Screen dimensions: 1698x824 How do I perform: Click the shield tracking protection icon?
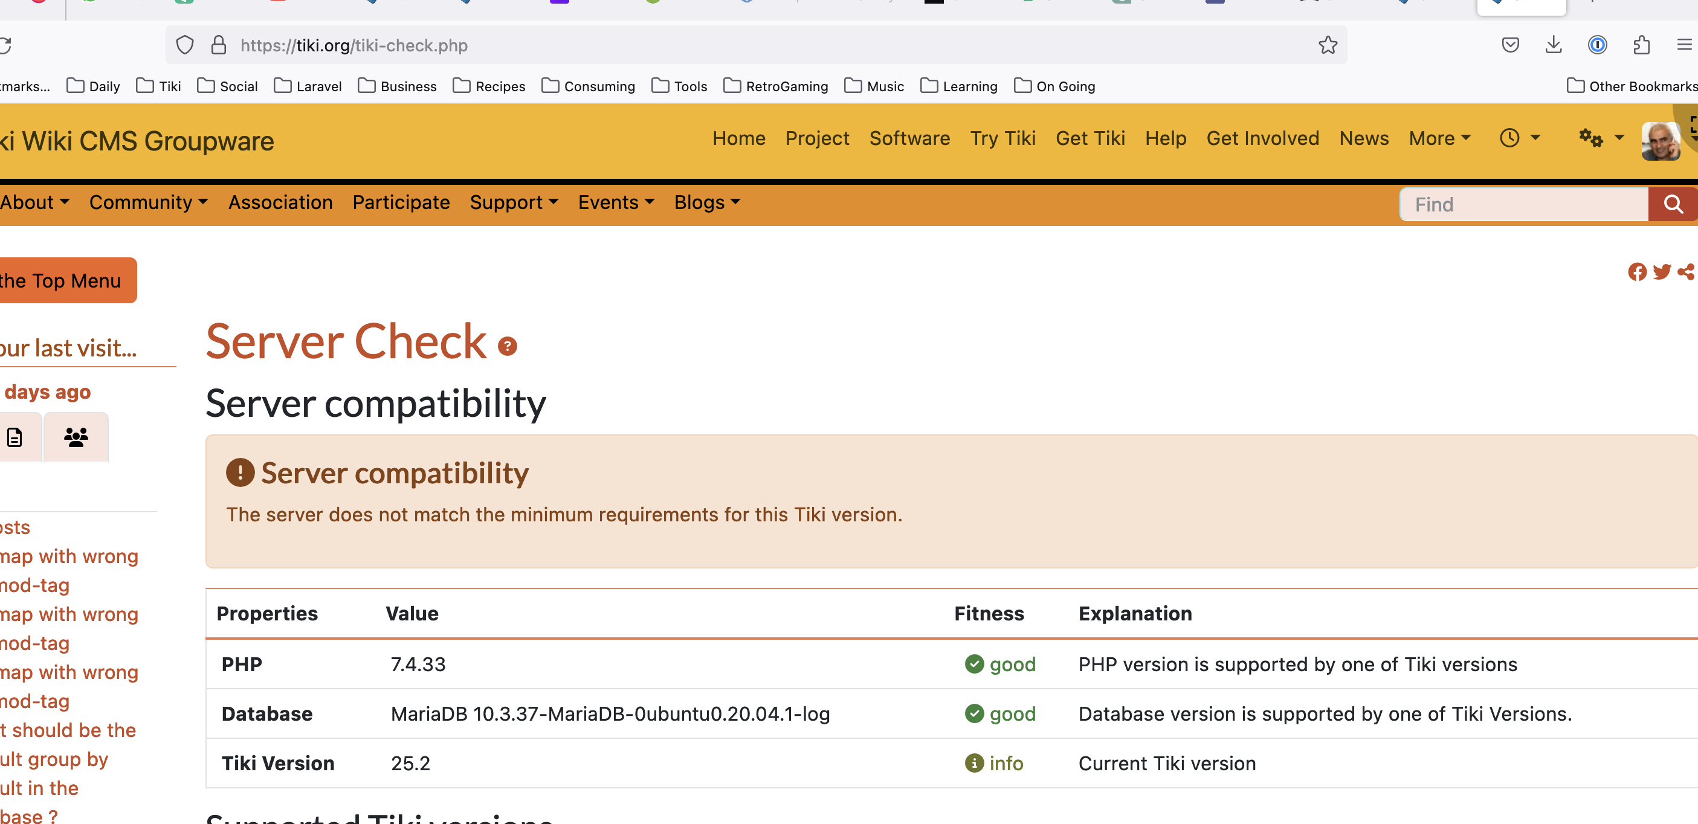coord(186,45)
